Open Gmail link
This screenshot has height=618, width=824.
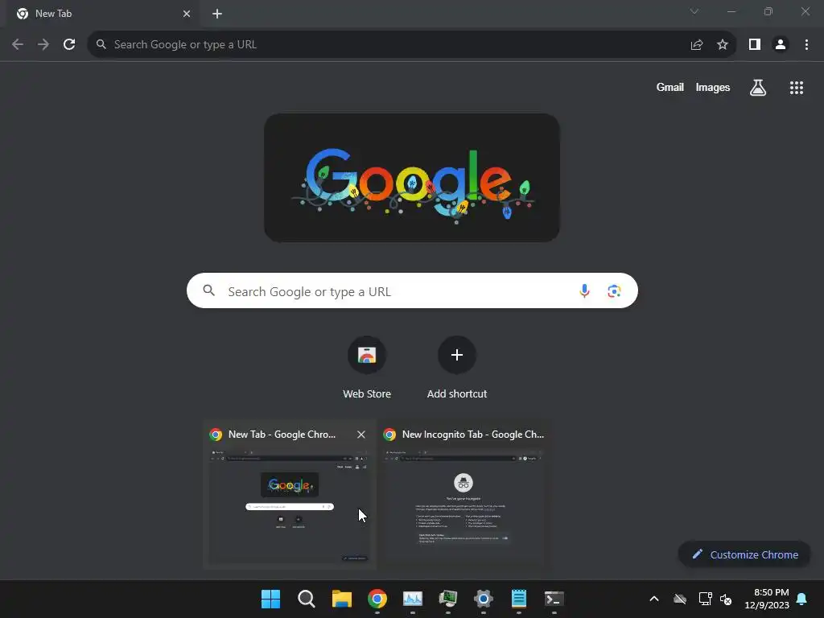click(x=669, y=87)
